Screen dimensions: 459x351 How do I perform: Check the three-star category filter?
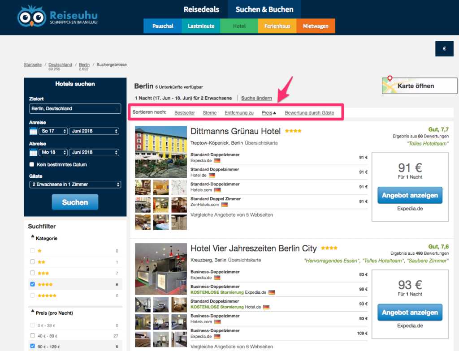[x=32, y=273]
